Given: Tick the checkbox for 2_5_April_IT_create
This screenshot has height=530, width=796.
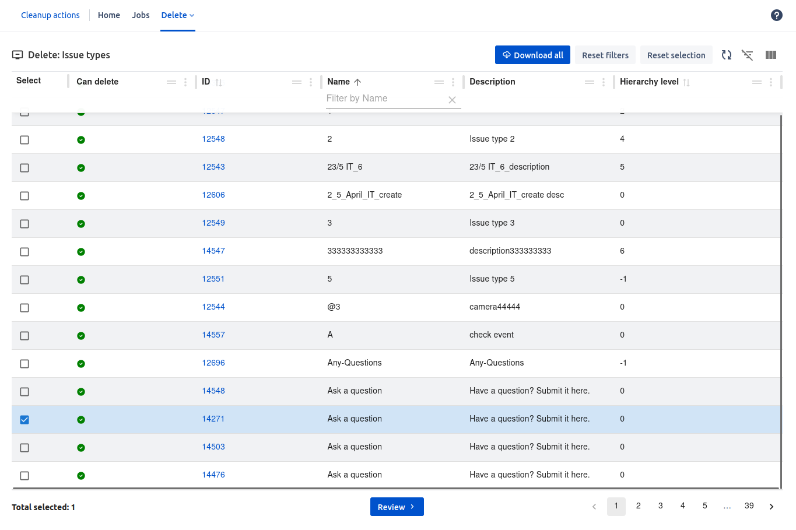Looking at the screenshot, I should 24,196.
